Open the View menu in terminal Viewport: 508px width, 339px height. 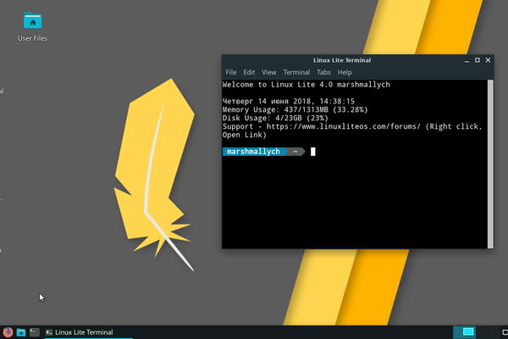269,72
